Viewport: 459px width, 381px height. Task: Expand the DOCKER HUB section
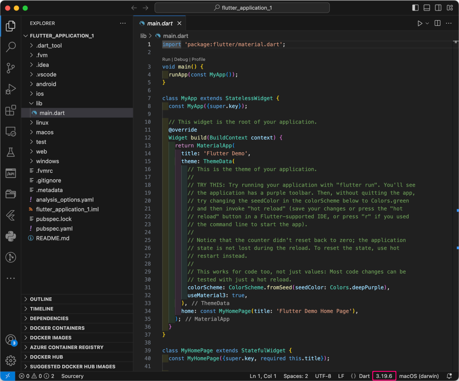[77, 357]
